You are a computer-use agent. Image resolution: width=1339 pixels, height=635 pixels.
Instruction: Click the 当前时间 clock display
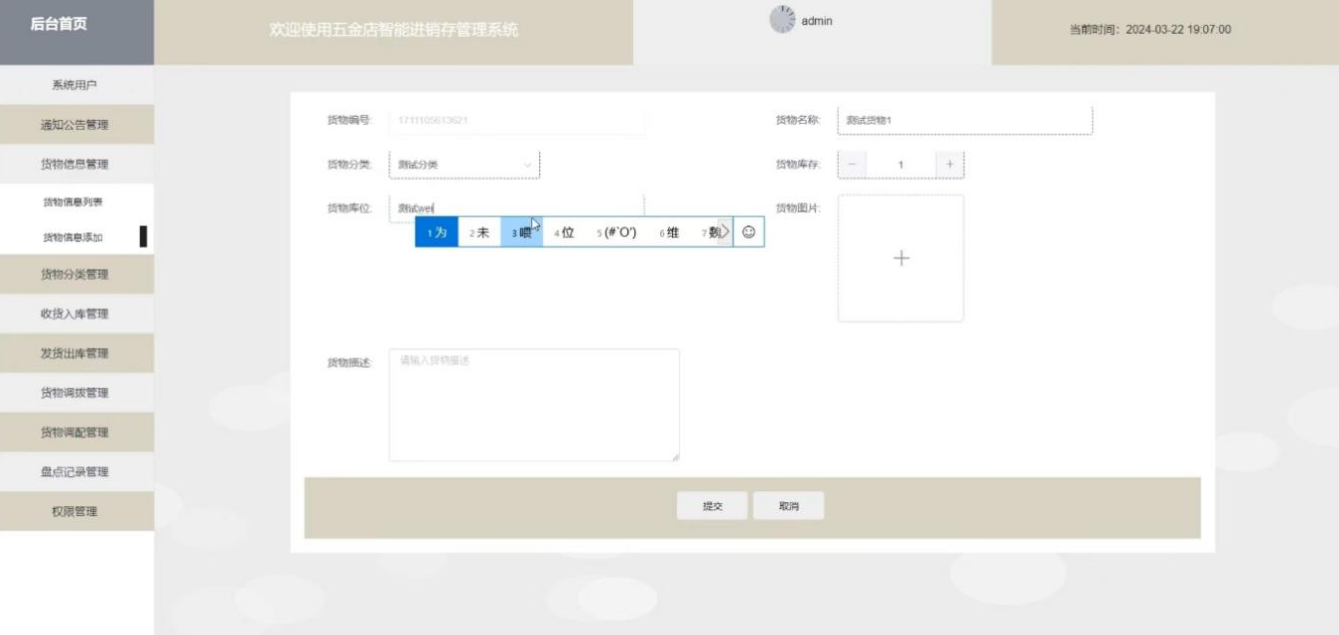pos(1149,30)
